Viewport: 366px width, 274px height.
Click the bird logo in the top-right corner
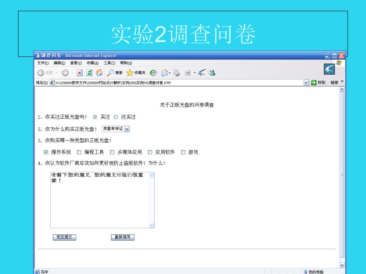[x=329, y=69]
